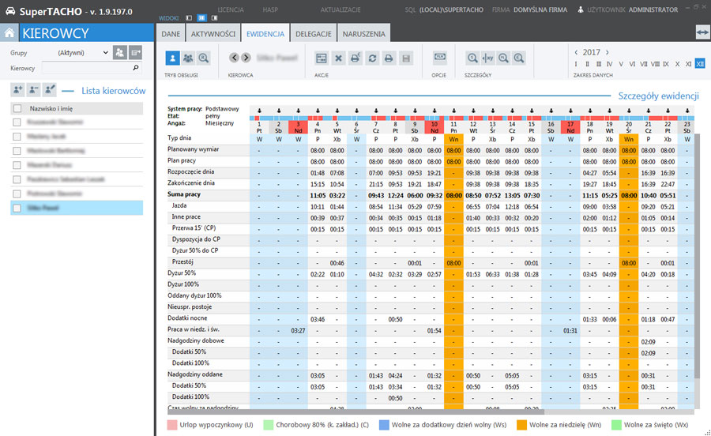Click the print icon in Akcje
This screenshot has width=711, height=436.
[x=389, y=58]
